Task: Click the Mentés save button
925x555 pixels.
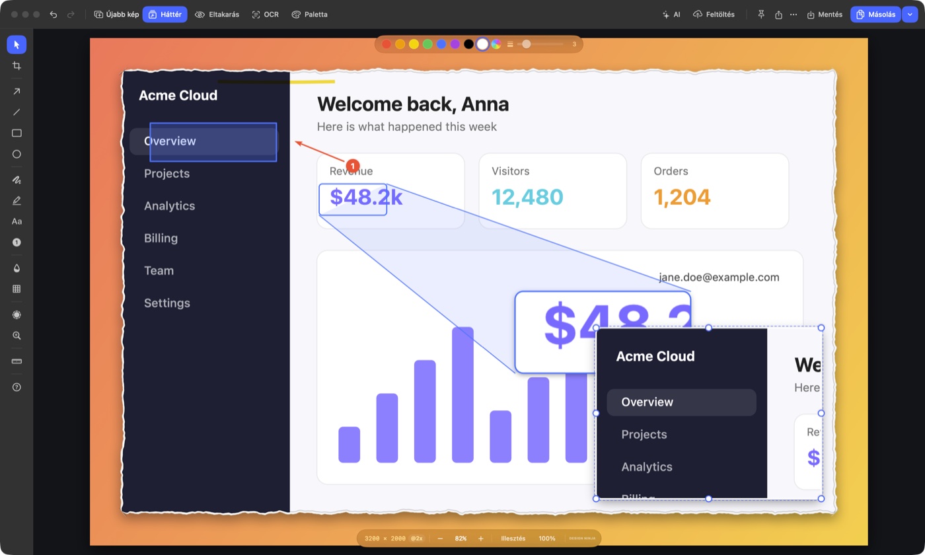Action: pos(825,15)
